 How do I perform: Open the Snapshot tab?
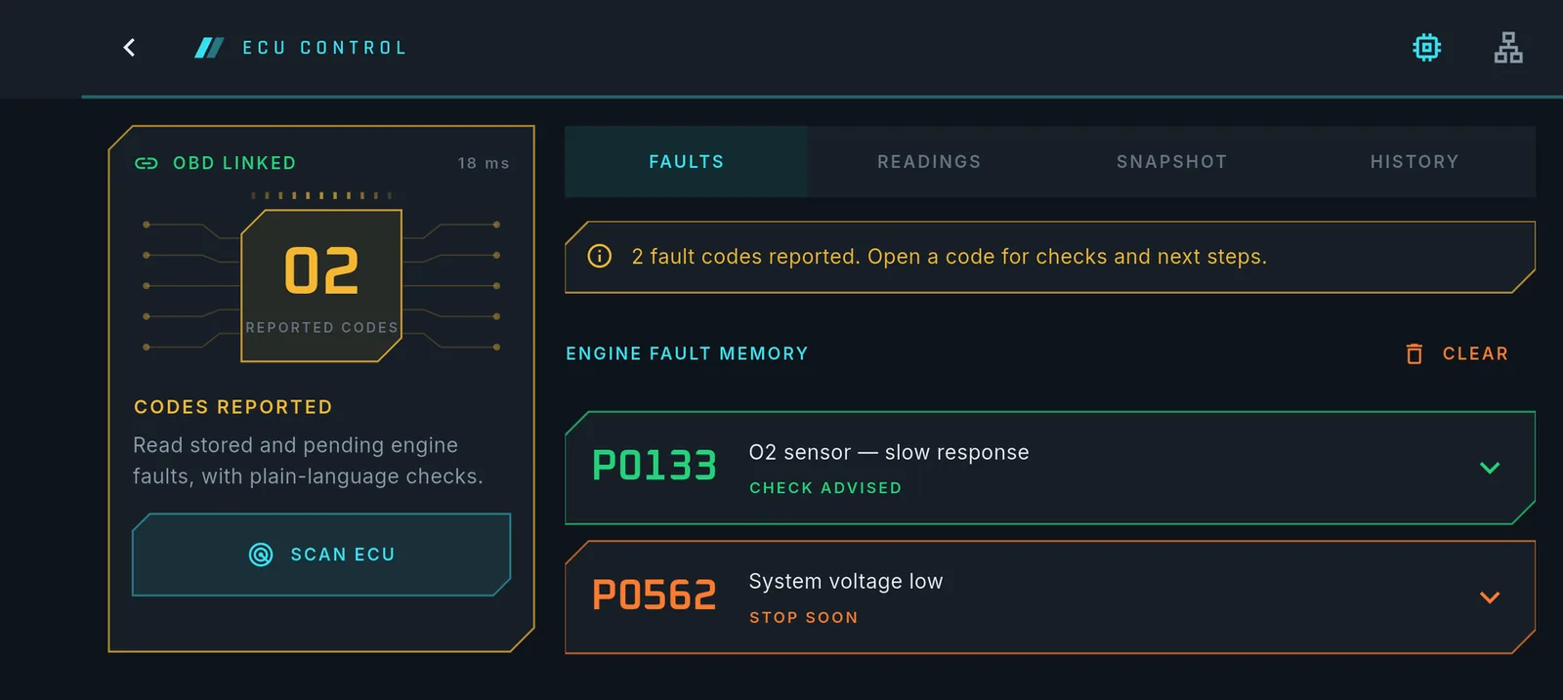pos(1171,162)
